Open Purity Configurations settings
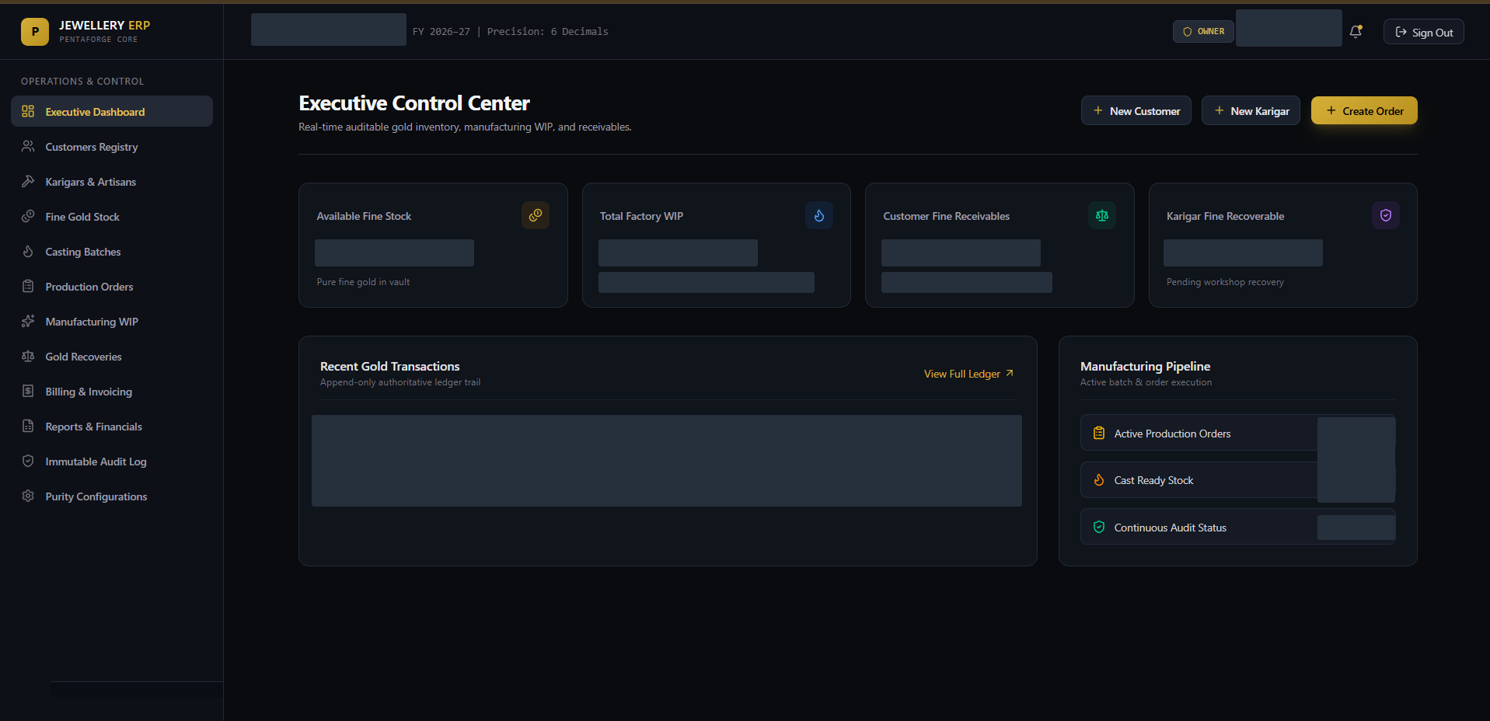Screen dimensions: 1490x721 point(112,496)
